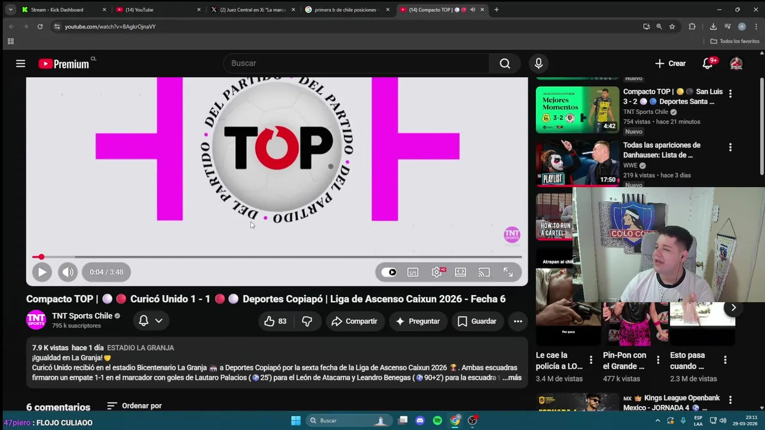Open the YouTube guide hamburger menu
This screenshot has height=430, width=765.
click(20, 63)
